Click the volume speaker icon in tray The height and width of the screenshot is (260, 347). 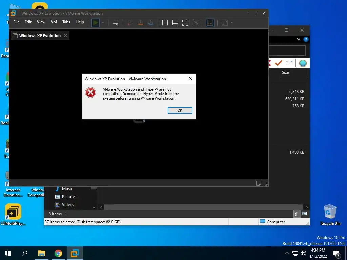tap(303, 253)
